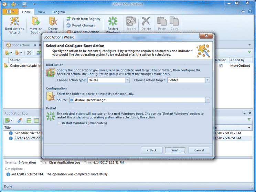The width and height of the screenshot is (256, 192).
Task: Click the Back button in wizard
Action: point(151,150)
